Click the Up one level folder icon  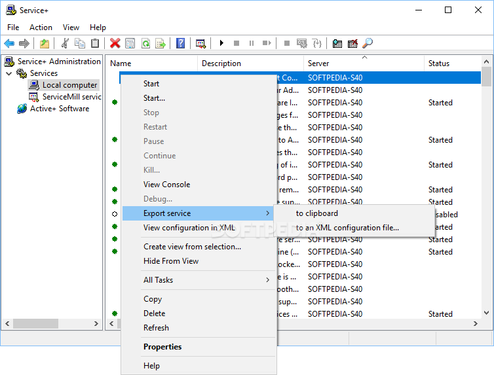[x=44, y=43]
